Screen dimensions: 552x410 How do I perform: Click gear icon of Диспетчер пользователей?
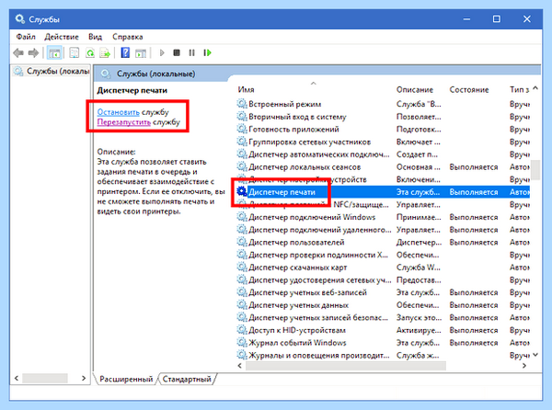(x=242, y=242)
